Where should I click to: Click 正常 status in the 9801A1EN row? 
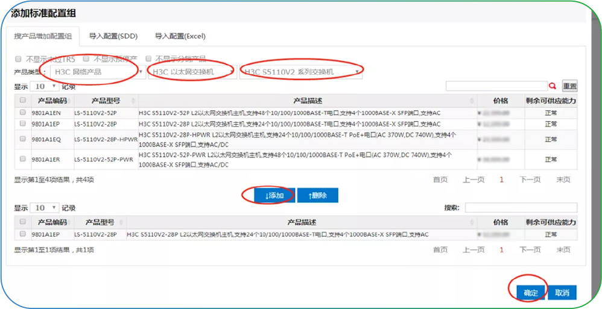(x=551, y=113)
